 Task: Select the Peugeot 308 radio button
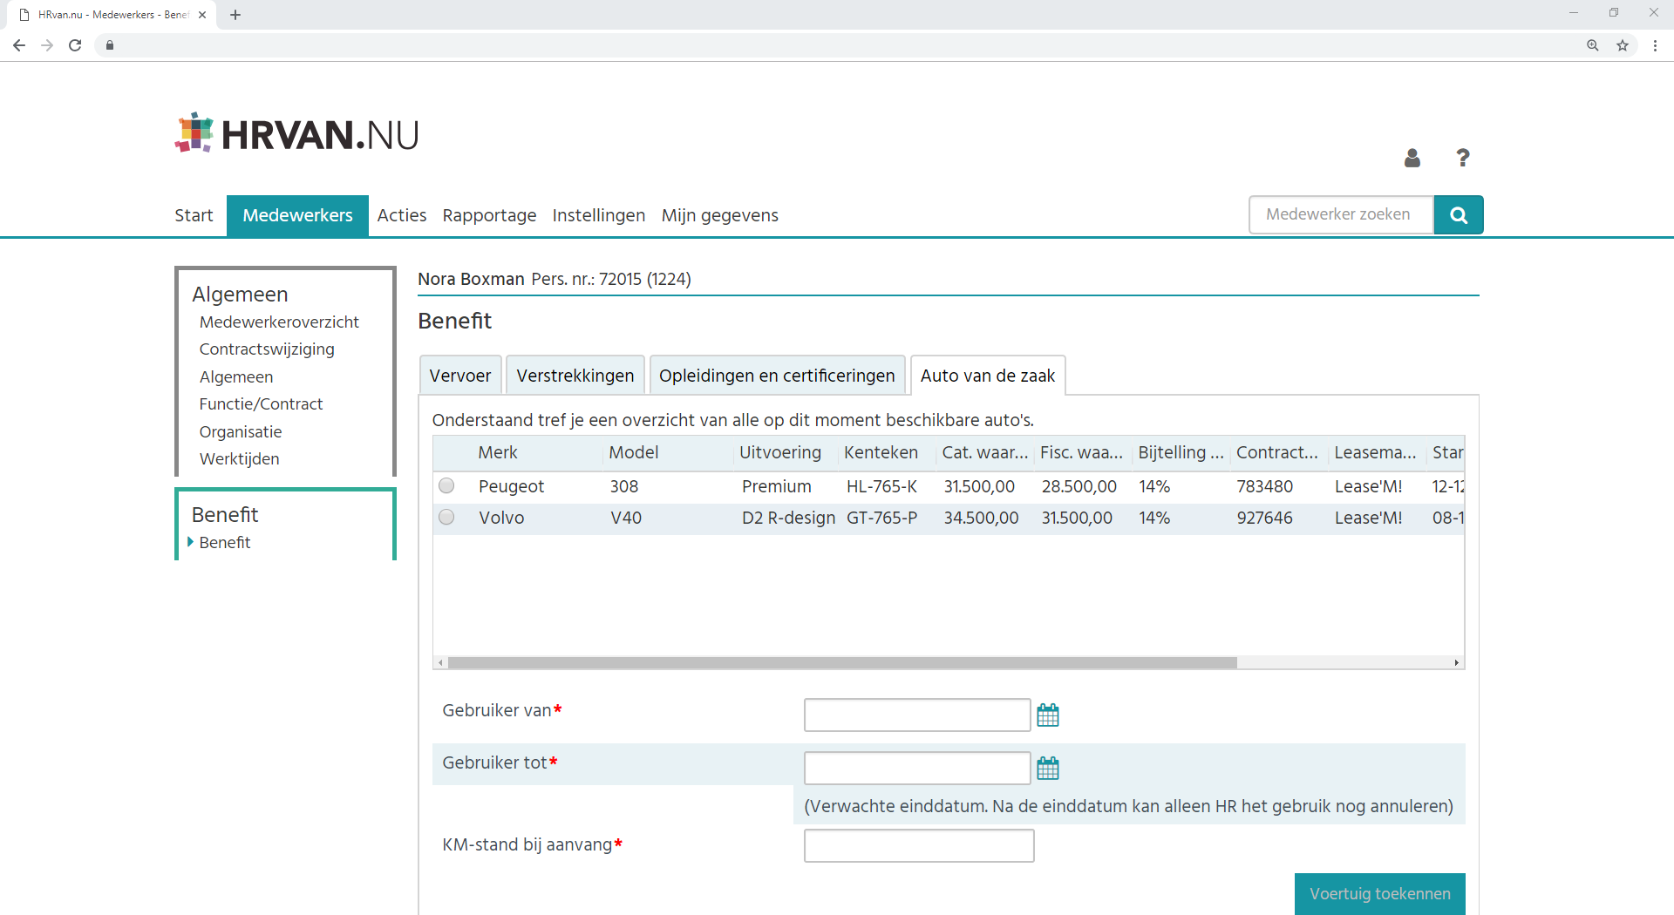tap(446, 485)
